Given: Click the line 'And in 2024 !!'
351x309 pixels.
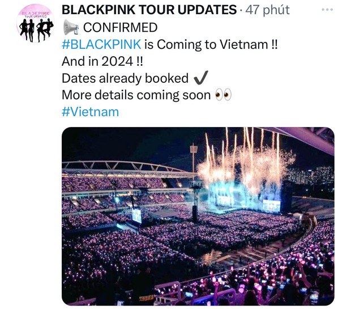Looking at the screenshot, I should coord(101,61).
